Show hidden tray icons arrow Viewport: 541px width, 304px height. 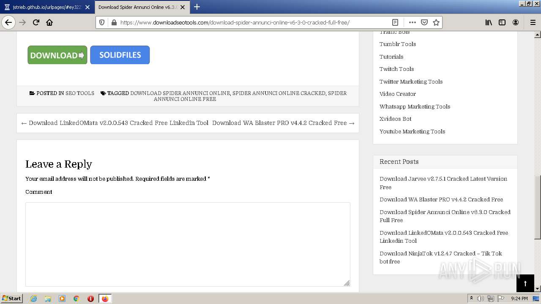pyautogui.click(x=471, y=299)
